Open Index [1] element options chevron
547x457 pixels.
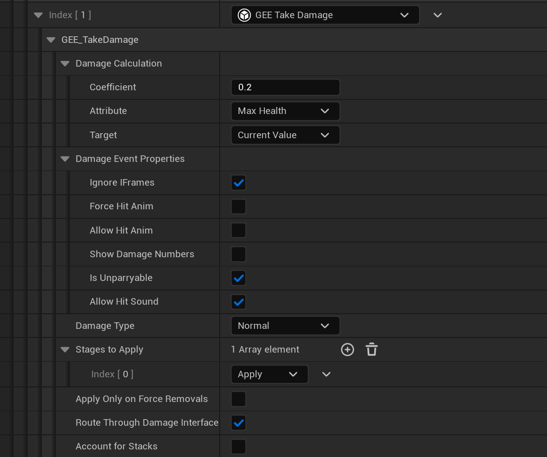pos(438,15)
